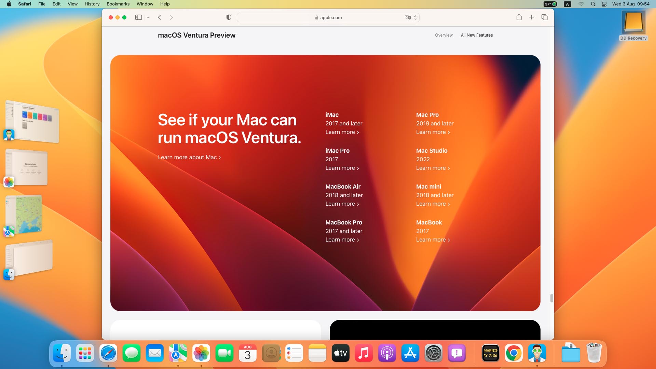This screenshot has width=656, height=369.
Task: Open Launchpad from the Dock
Action: 85,353
